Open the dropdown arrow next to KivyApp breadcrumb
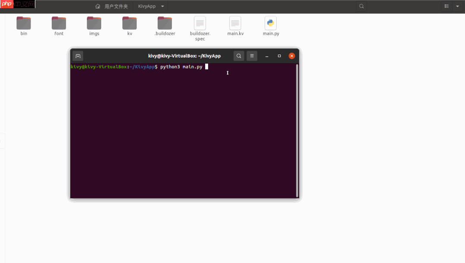The image size is (465, 263). click(x=162, y=6)
